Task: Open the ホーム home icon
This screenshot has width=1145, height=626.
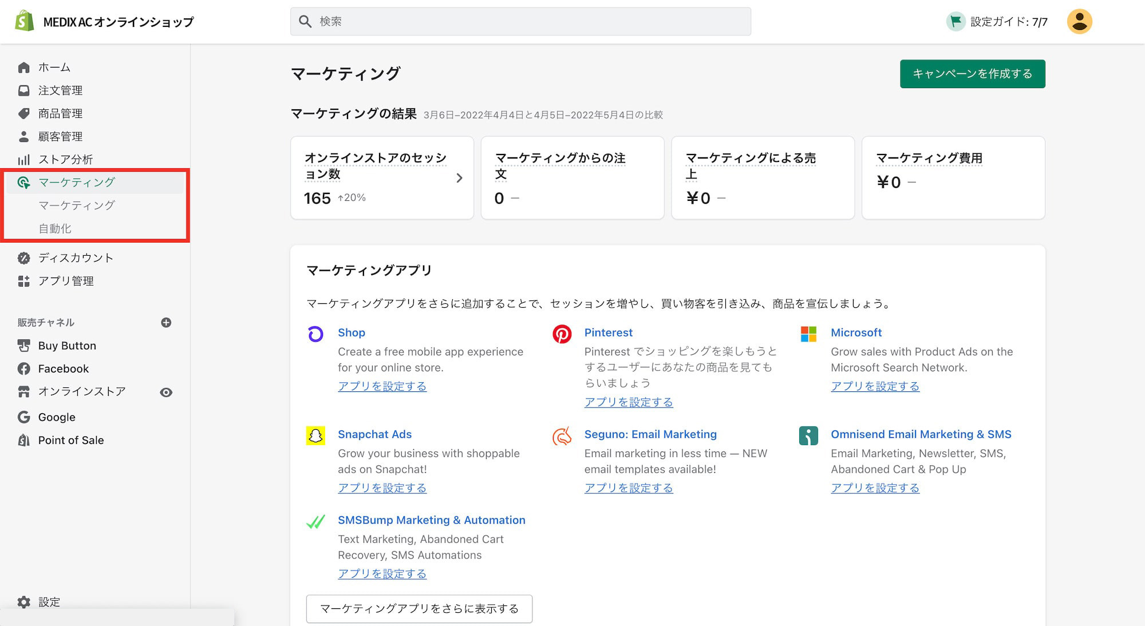Action: tap(23, 68)
